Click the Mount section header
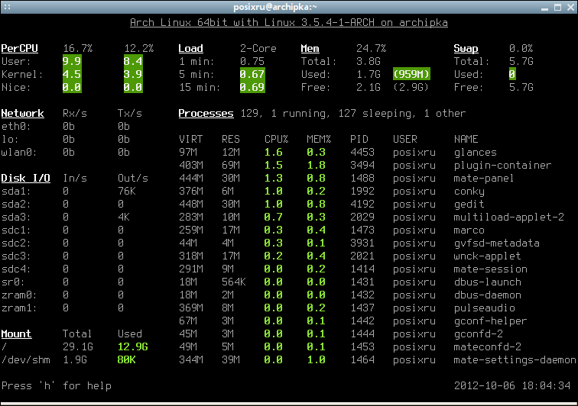Screen dimensions: 578x406 click(x=16, y=333)
